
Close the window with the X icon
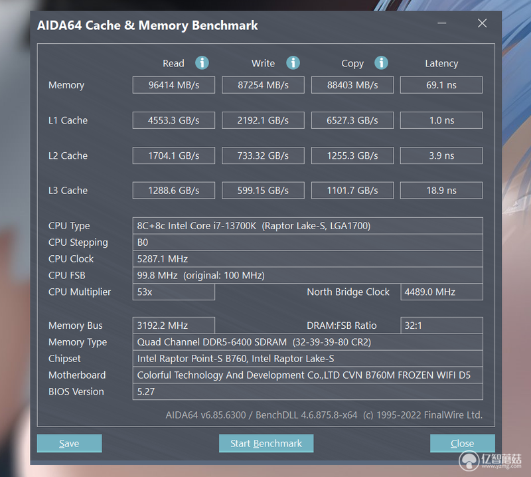[482, 23]
